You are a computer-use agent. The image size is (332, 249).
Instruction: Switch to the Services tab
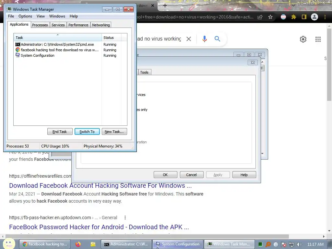pos(58,25)
